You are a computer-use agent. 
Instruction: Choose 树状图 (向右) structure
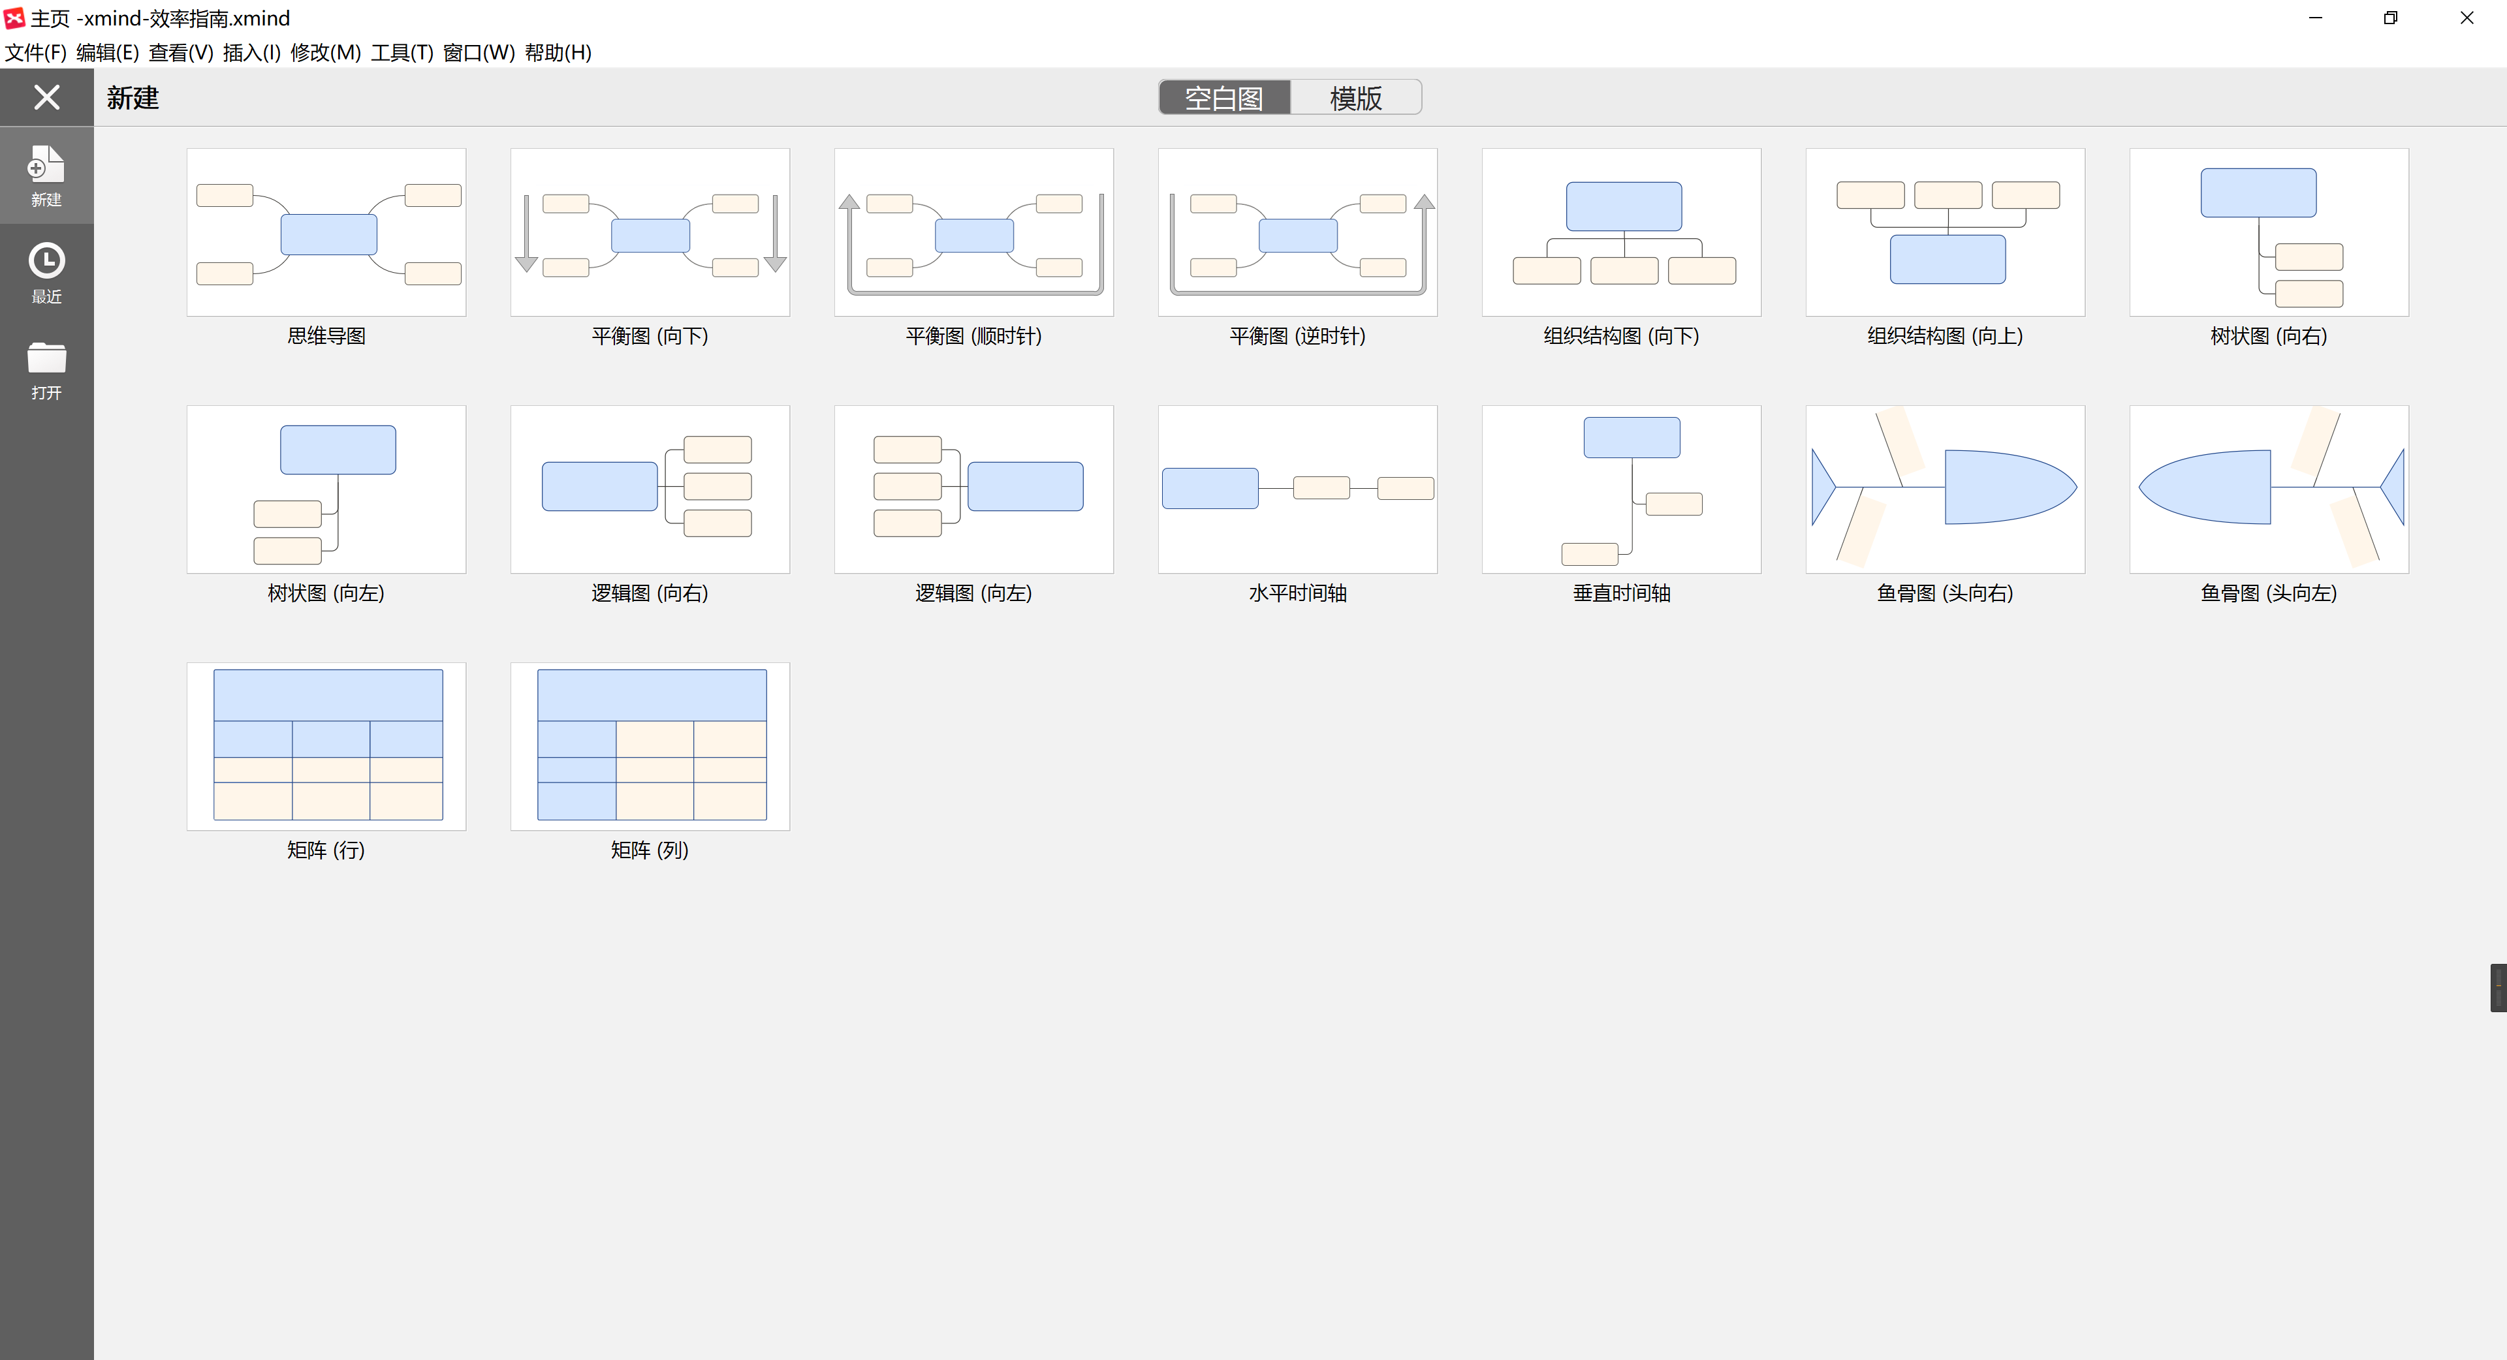coord(2267,232)
